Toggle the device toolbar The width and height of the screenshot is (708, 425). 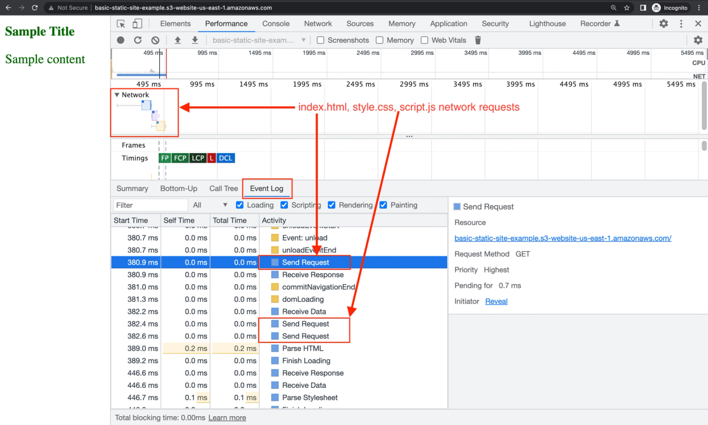coord(139,23)
